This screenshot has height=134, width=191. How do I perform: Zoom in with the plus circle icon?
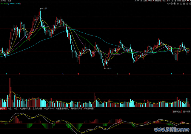[x=187, y=4]
